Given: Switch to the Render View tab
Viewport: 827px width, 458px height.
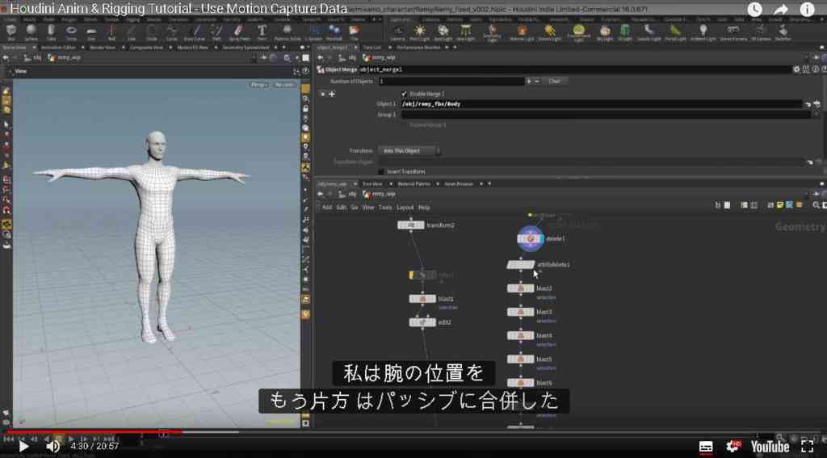Looking at the screenshot, I should click(x=103, y=48).
